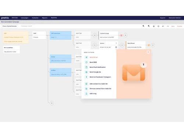Add step after Control Group red icon
The image size is (184, 138).
125,35
